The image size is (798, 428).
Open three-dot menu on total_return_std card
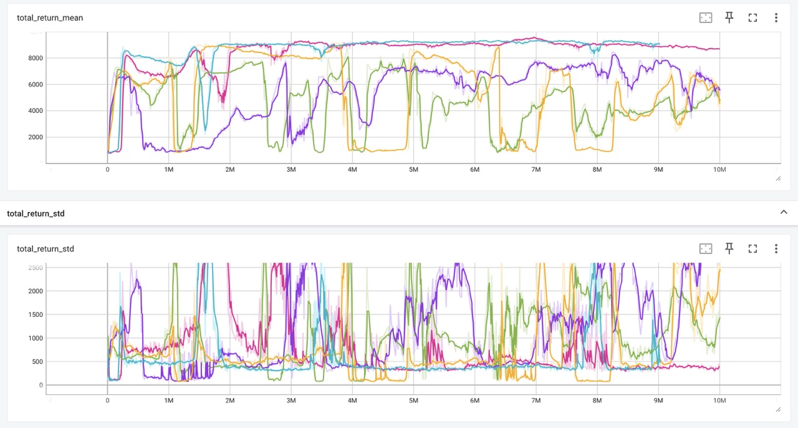tap(776, 248)
